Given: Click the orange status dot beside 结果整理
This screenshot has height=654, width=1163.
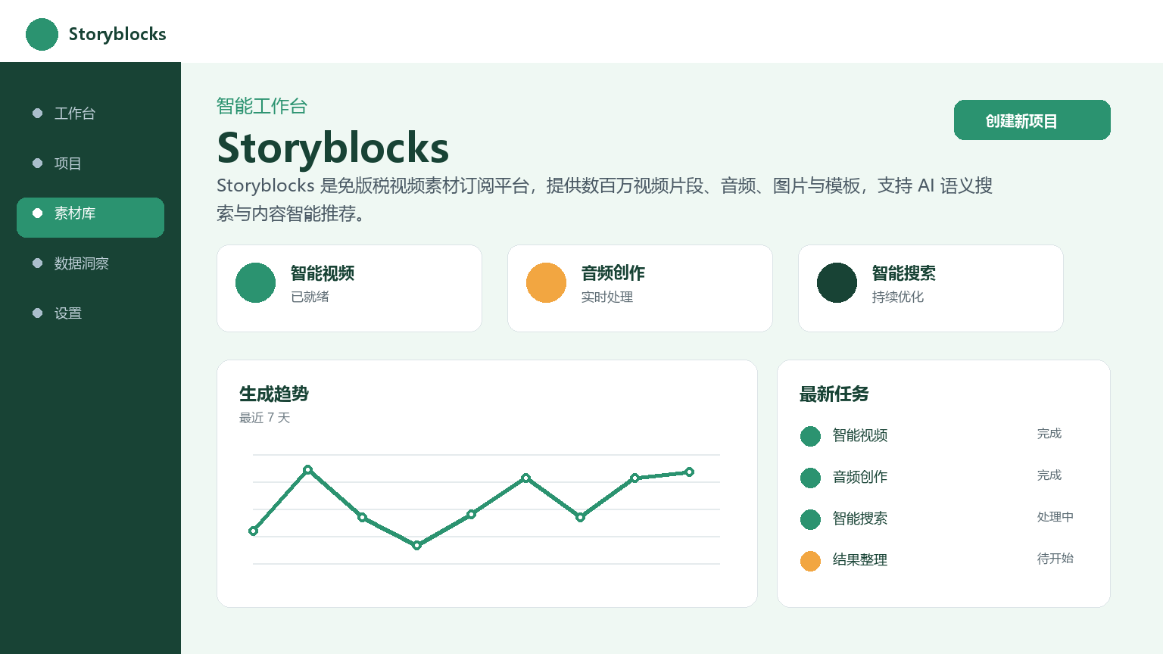Looking at the screenshot, I should [810, 561].
